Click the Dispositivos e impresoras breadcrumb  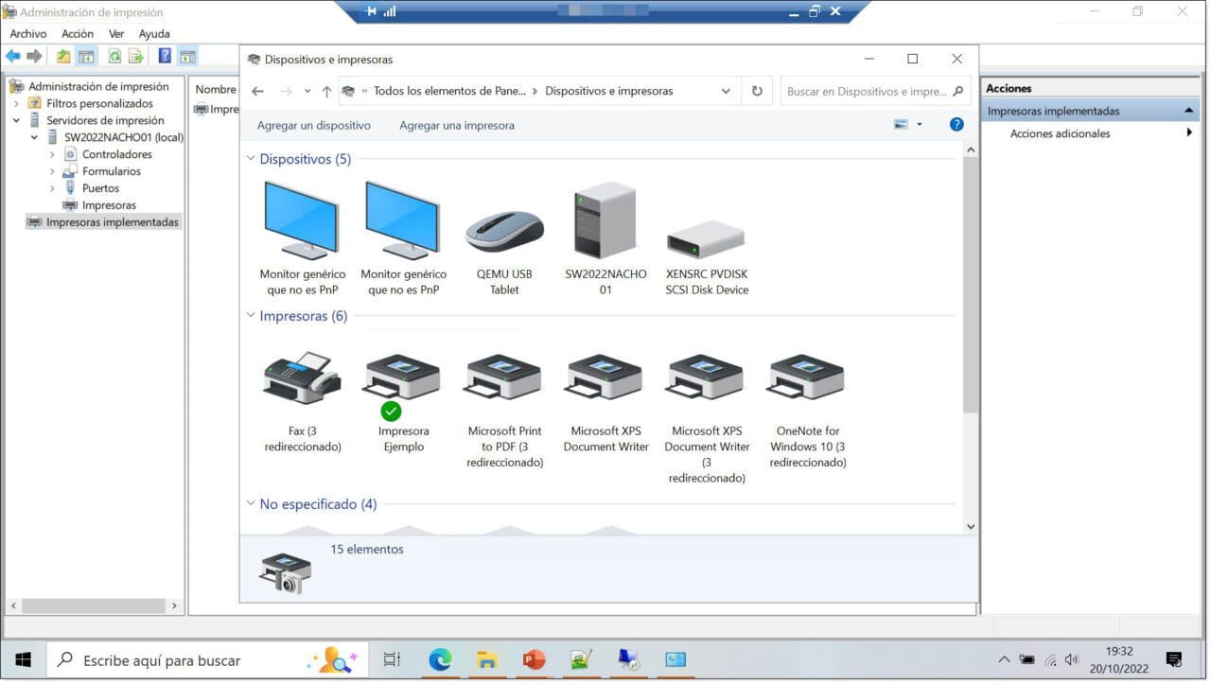(609, 91)
